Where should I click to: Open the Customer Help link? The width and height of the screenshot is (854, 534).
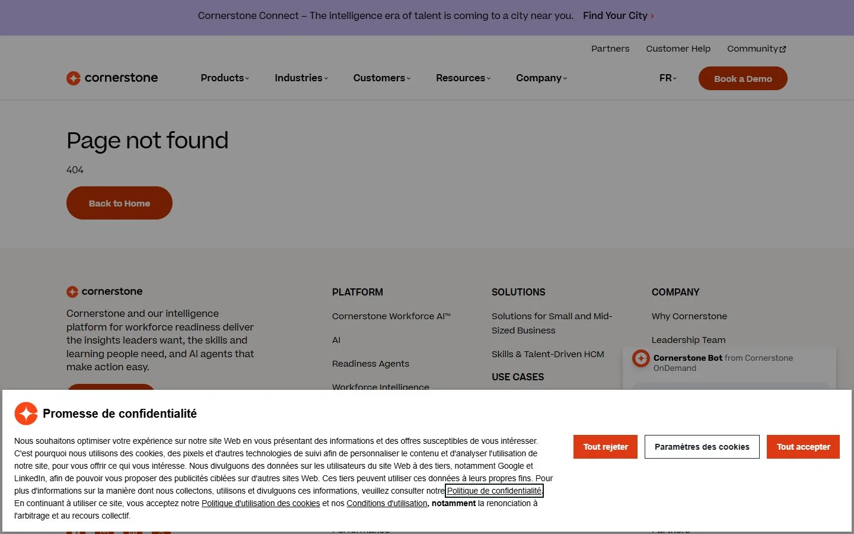pos(678,49)
